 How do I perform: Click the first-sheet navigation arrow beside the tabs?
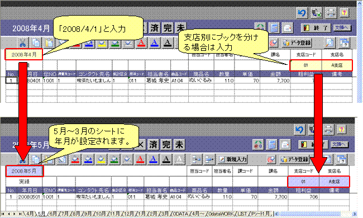(3, 214)
